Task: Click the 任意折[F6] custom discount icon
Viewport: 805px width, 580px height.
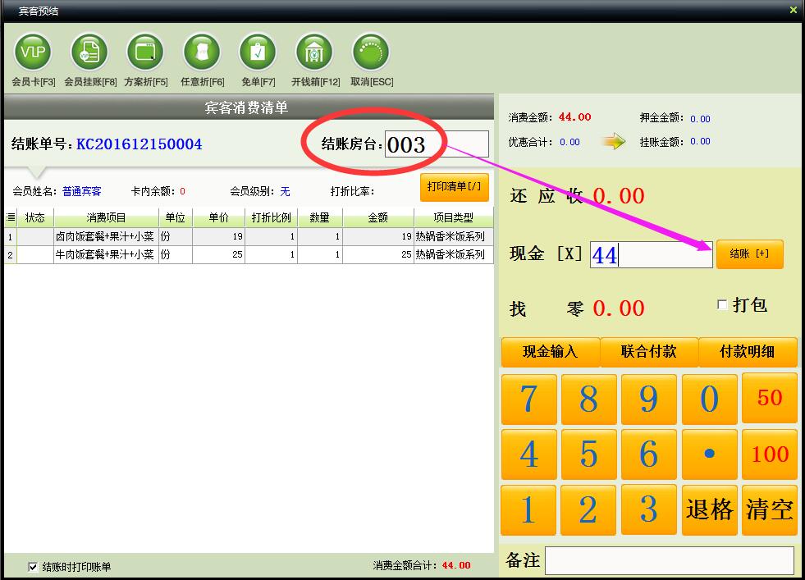Action: pos(202,53)
